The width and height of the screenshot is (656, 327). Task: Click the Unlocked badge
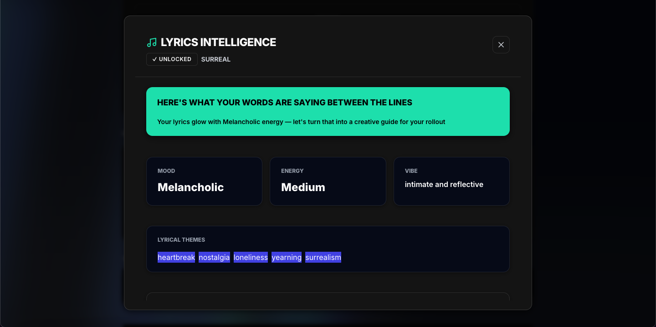pos(172,59)
